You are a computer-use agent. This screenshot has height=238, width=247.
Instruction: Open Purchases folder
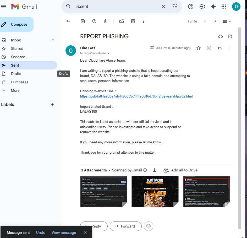[x=28, y=82]
